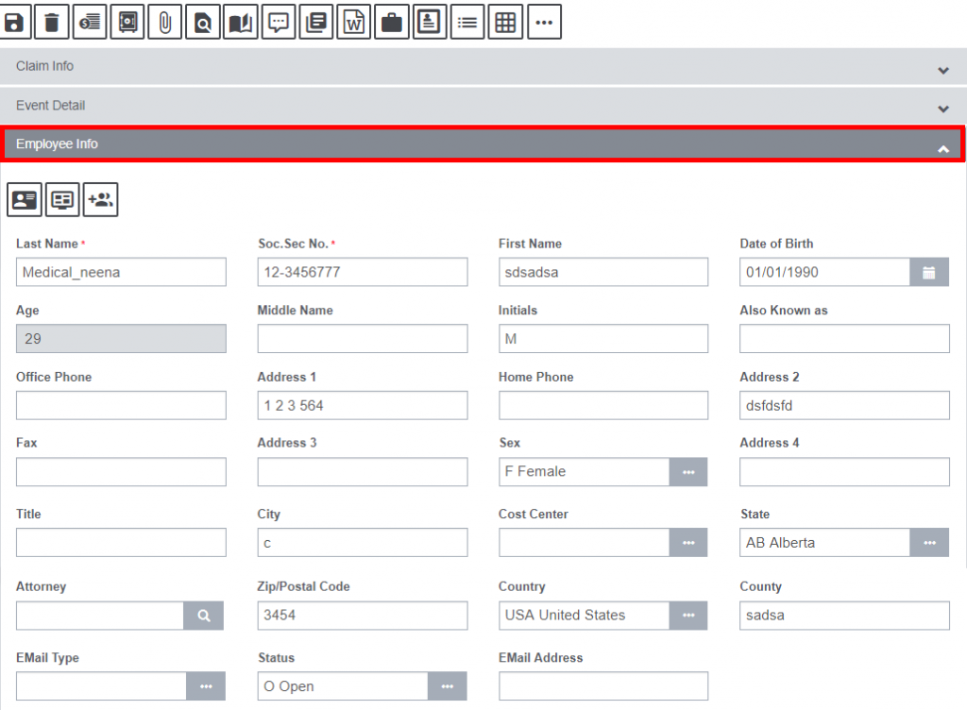This screenshot has width=967, height=710.
Task: Click the toolbar more options ellipsis button
Action: click(x=544, y=23)
